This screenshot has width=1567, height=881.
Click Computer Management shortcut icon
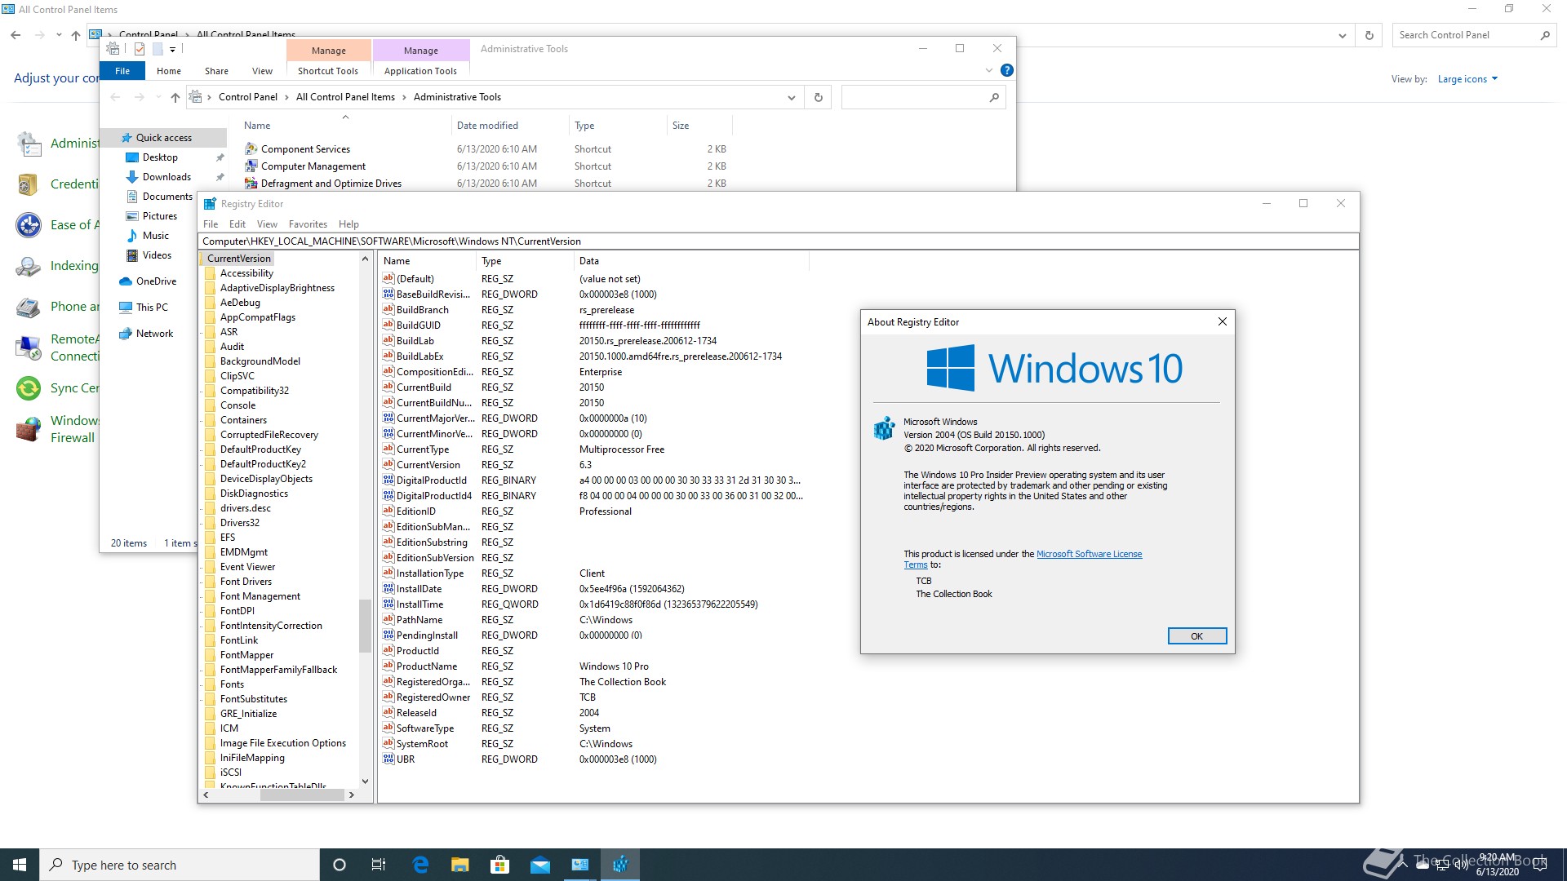pos(251,166)
